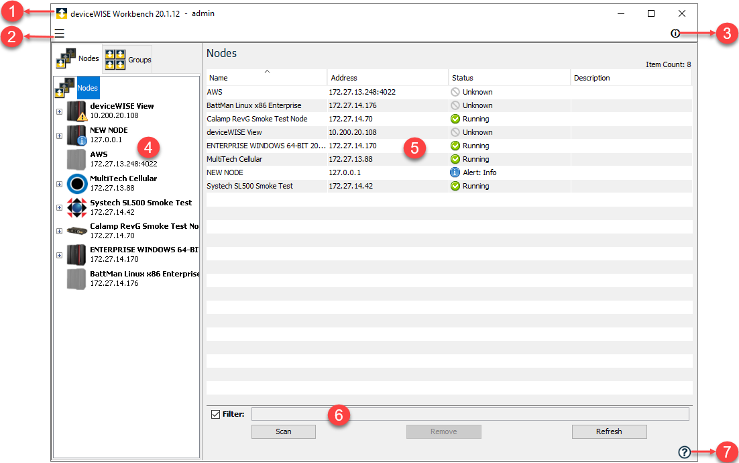The height and width of the screenshot is (463, 739).
Task: Open the help question mark icon
Action: coord(684,452)
